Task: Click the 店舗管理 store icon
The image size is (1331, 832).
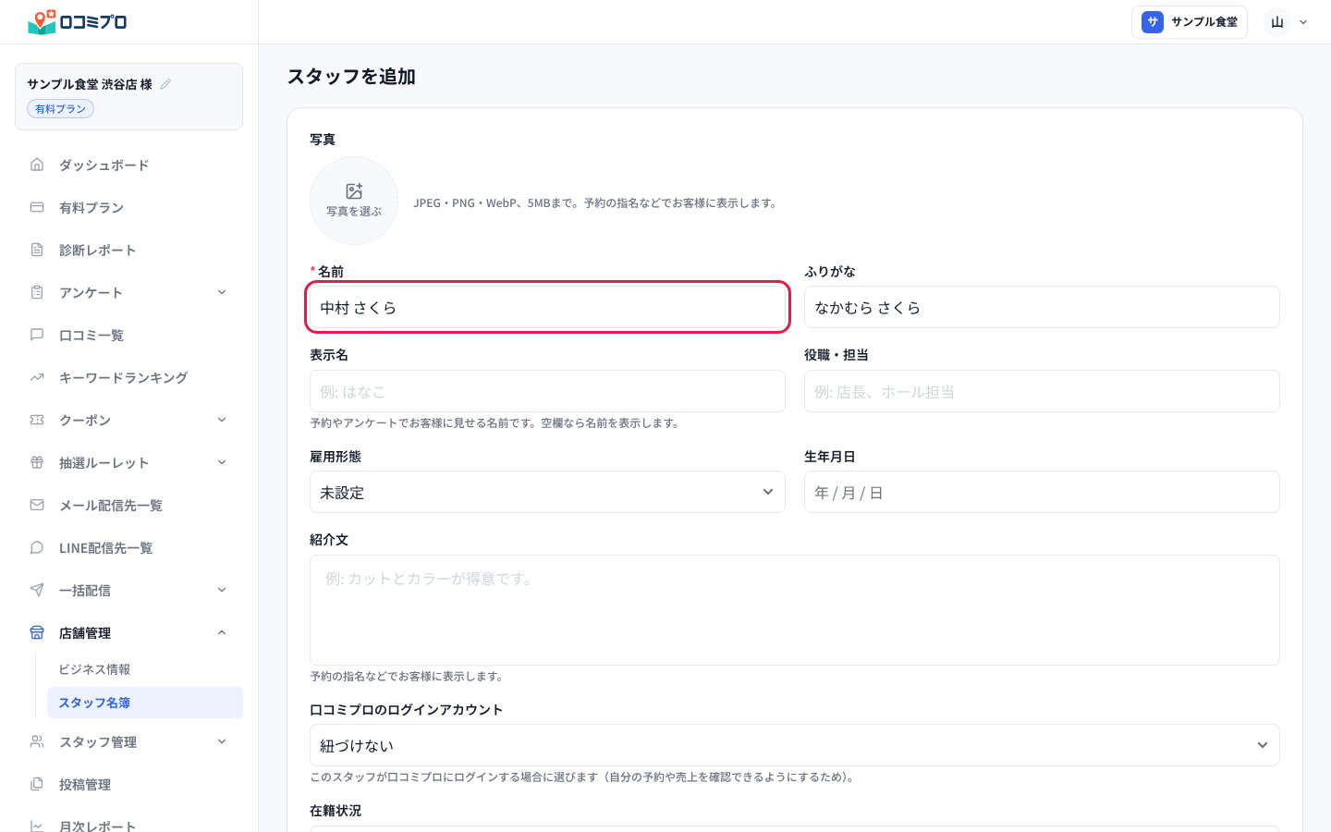Action: (x=37, y=632)
